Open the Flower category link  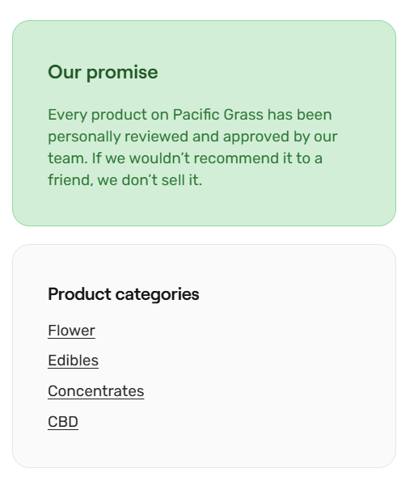71,331
